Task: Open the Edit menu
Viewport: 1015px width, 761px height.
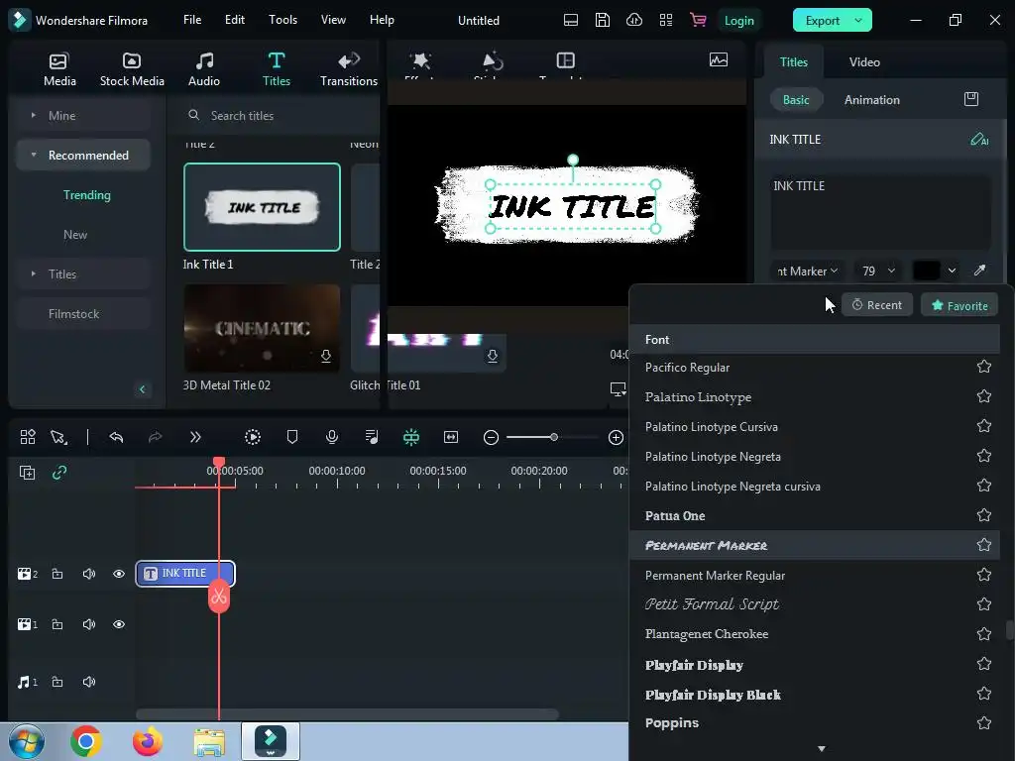Action: click(234, 20)
